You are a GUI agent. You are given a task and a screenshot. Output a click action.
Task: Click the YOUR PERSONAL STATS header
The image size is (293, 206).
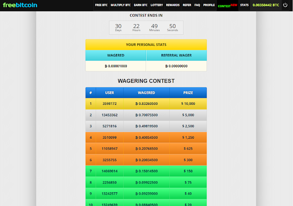point(146,44)
